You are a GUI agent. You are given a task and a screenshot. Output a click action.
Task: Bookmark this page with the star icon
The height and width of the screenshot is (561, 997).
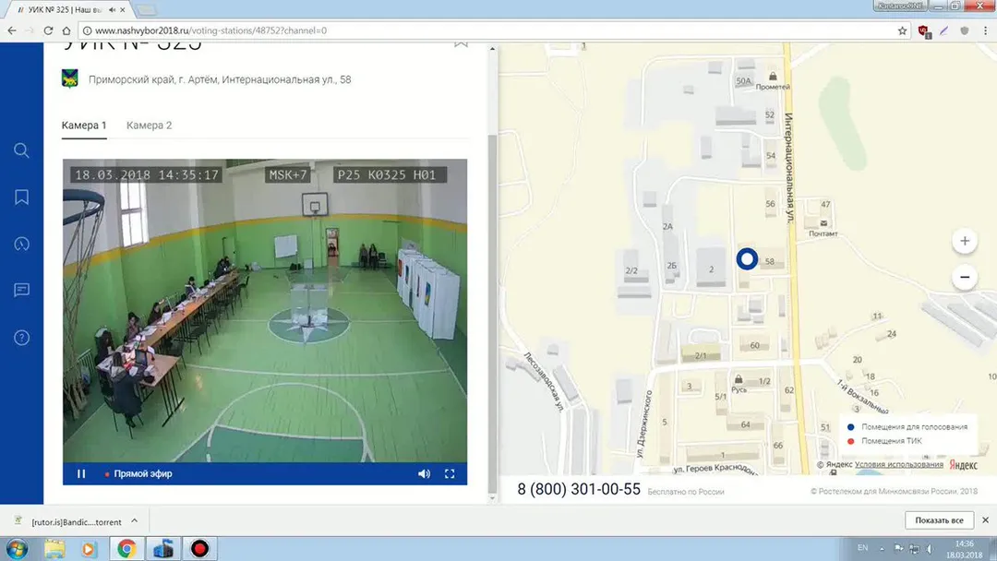(902, 30)
